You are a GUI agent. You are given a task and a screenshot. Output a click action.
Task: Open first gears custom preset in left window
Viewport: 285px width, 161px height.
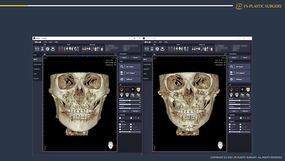coord(133,95)
